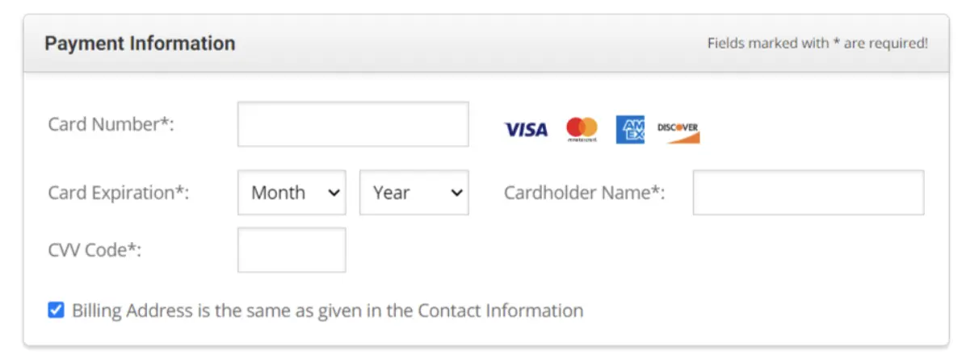The image size is (966, 363).
Task: Click the Card Expiration label
Action: [118, 193]
